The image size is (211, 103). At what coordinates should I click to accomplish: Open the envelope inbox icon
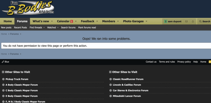[x=186, y=21]
